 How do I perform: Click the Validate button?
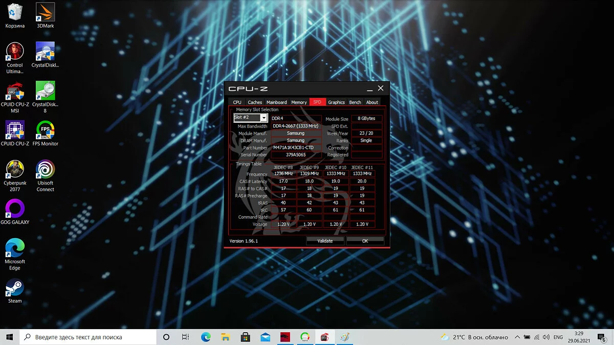point(325,241)
